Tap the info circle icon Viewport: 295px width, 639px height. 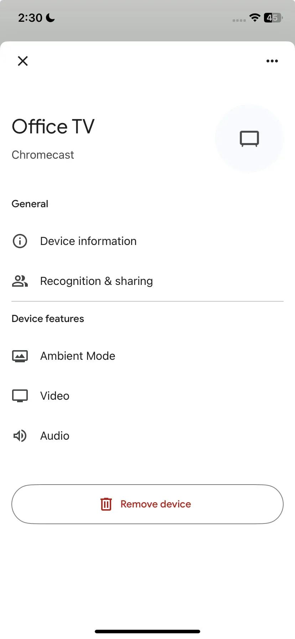tap(20, 241)
